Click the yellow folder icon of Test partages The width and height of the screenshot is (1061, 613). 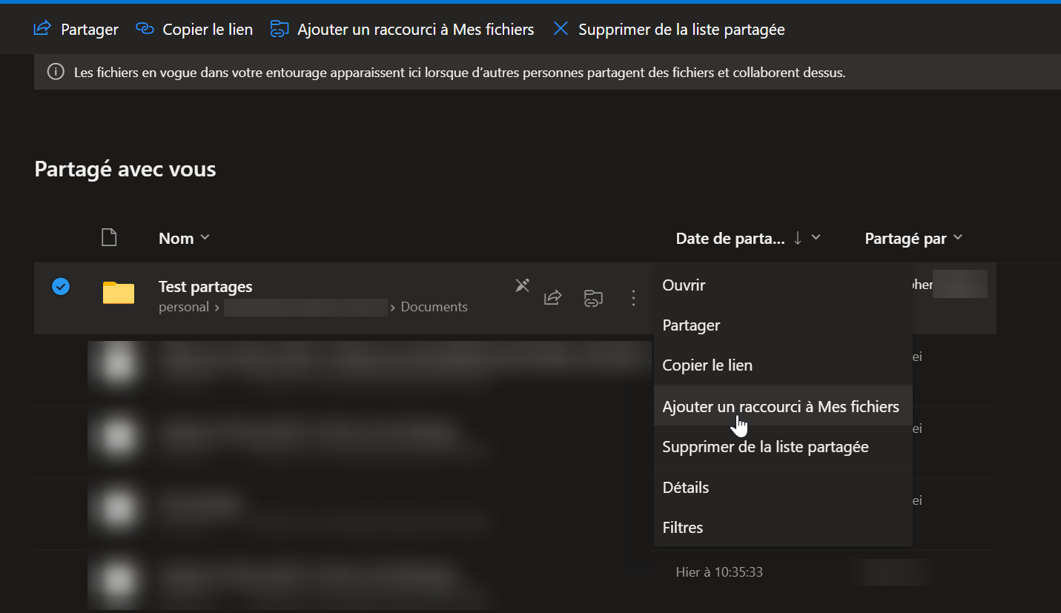click(x=119, y=293)
